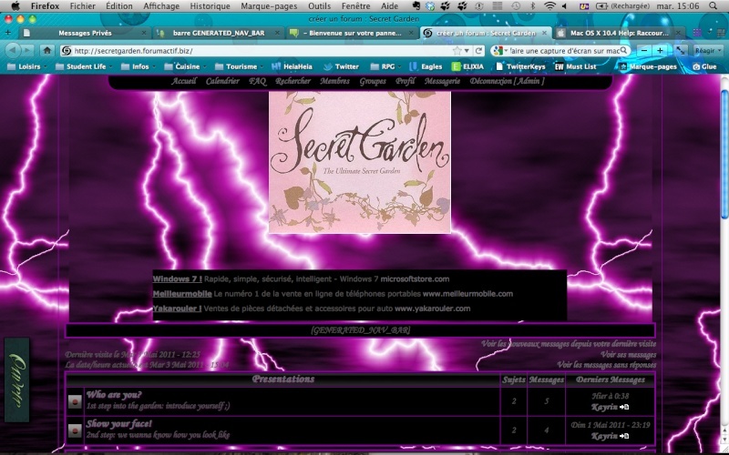Open a new tab with the plus icon
The height and width of the screenshot is (455, 729).
pos(7,33)
